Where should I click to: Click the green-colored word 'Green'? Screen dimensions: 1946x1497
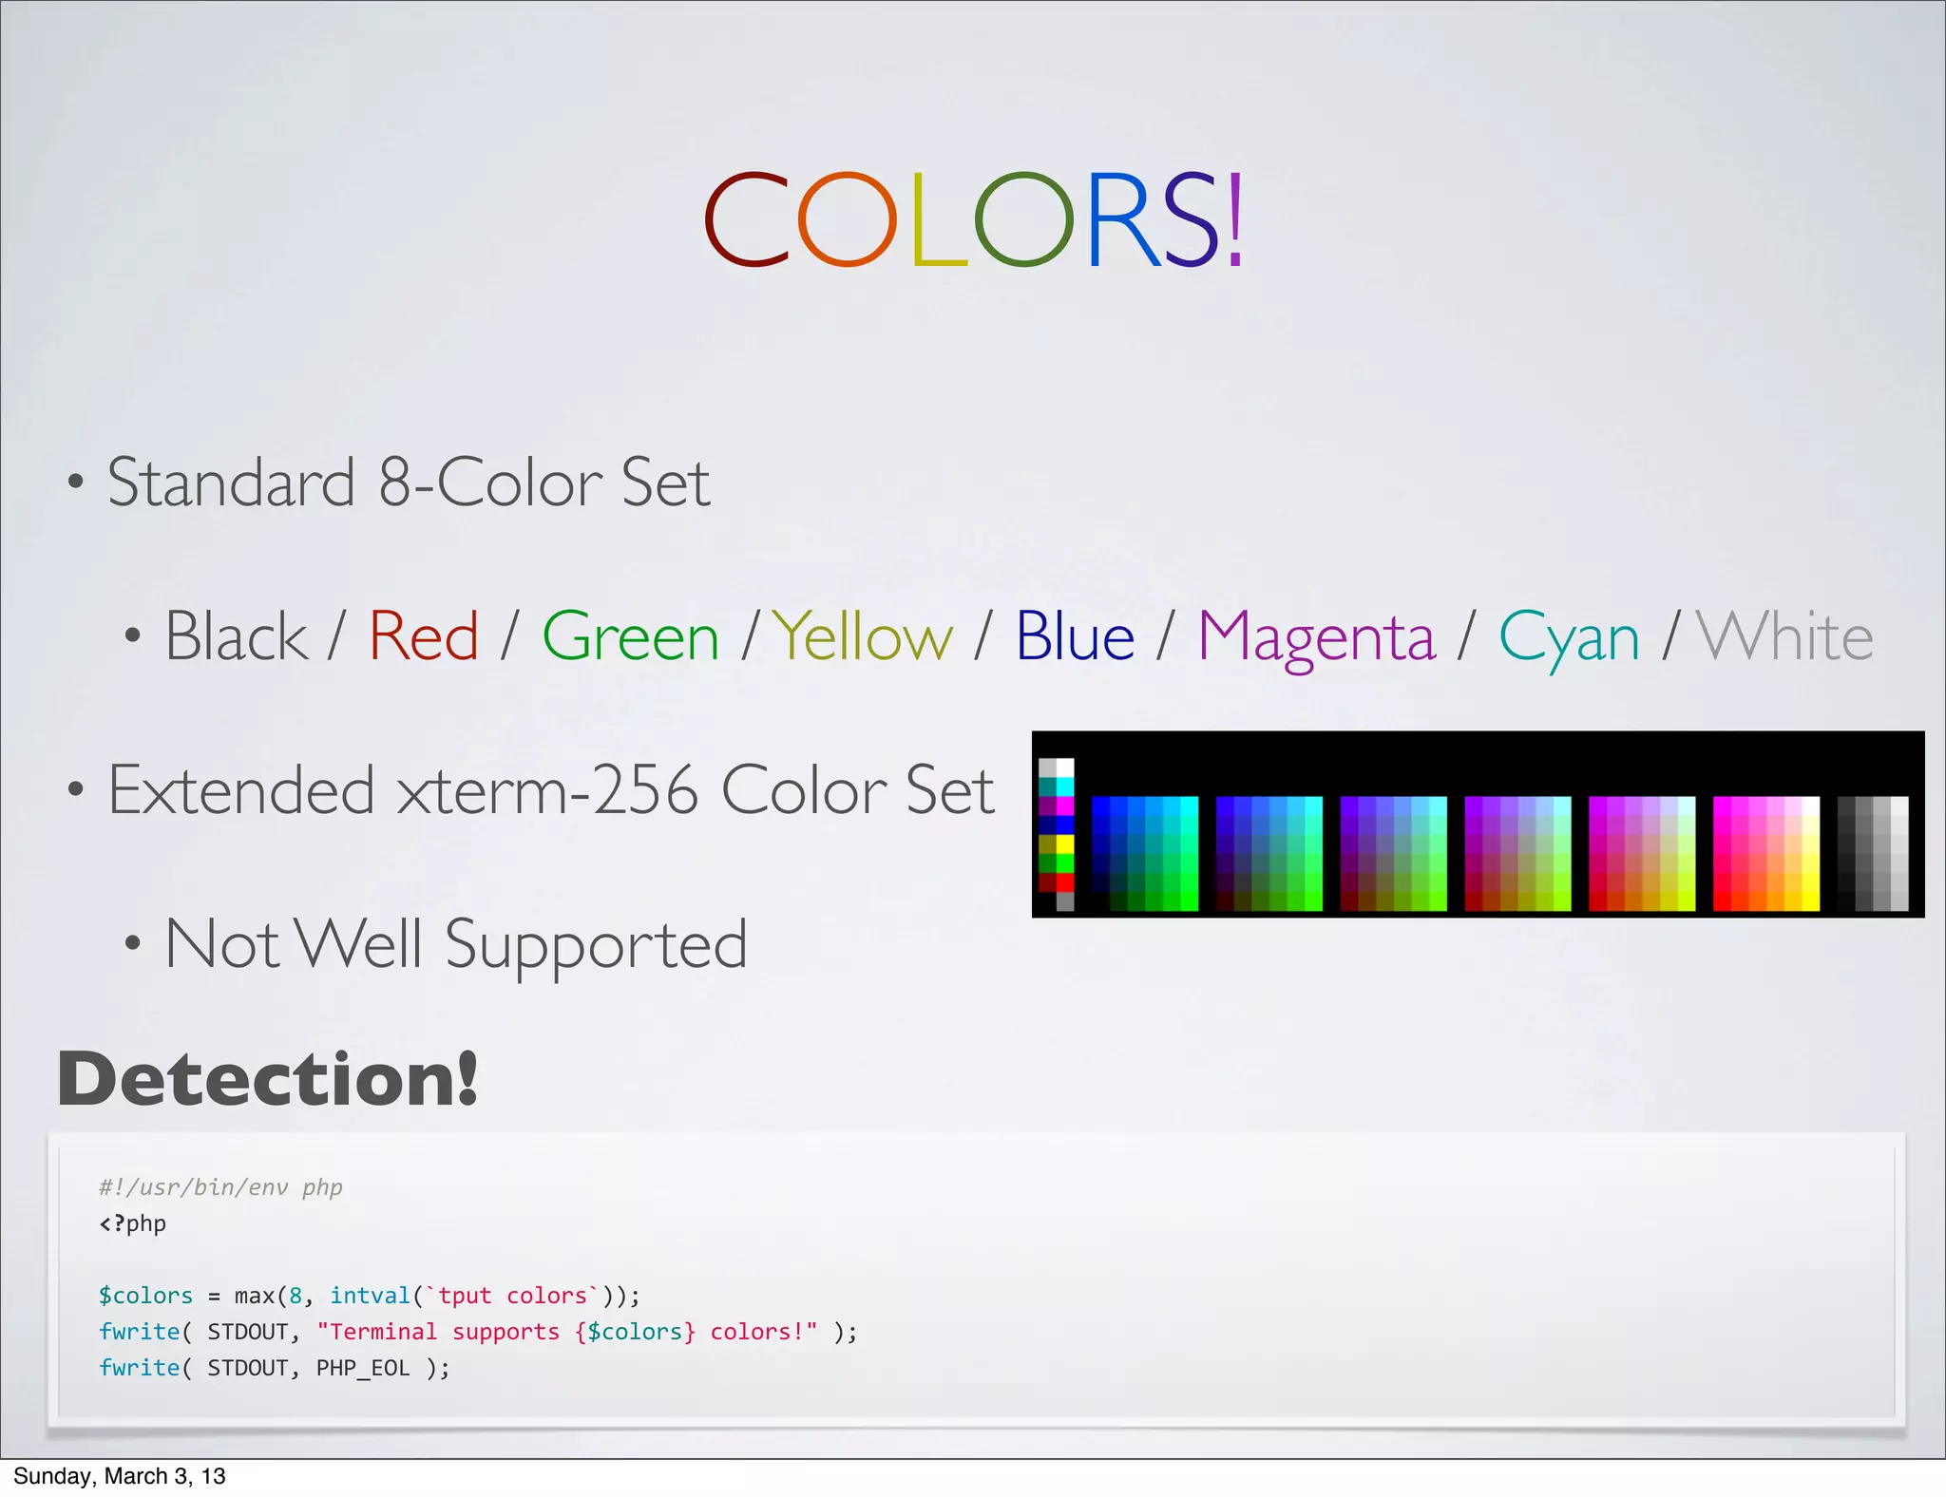click(631, 636)
